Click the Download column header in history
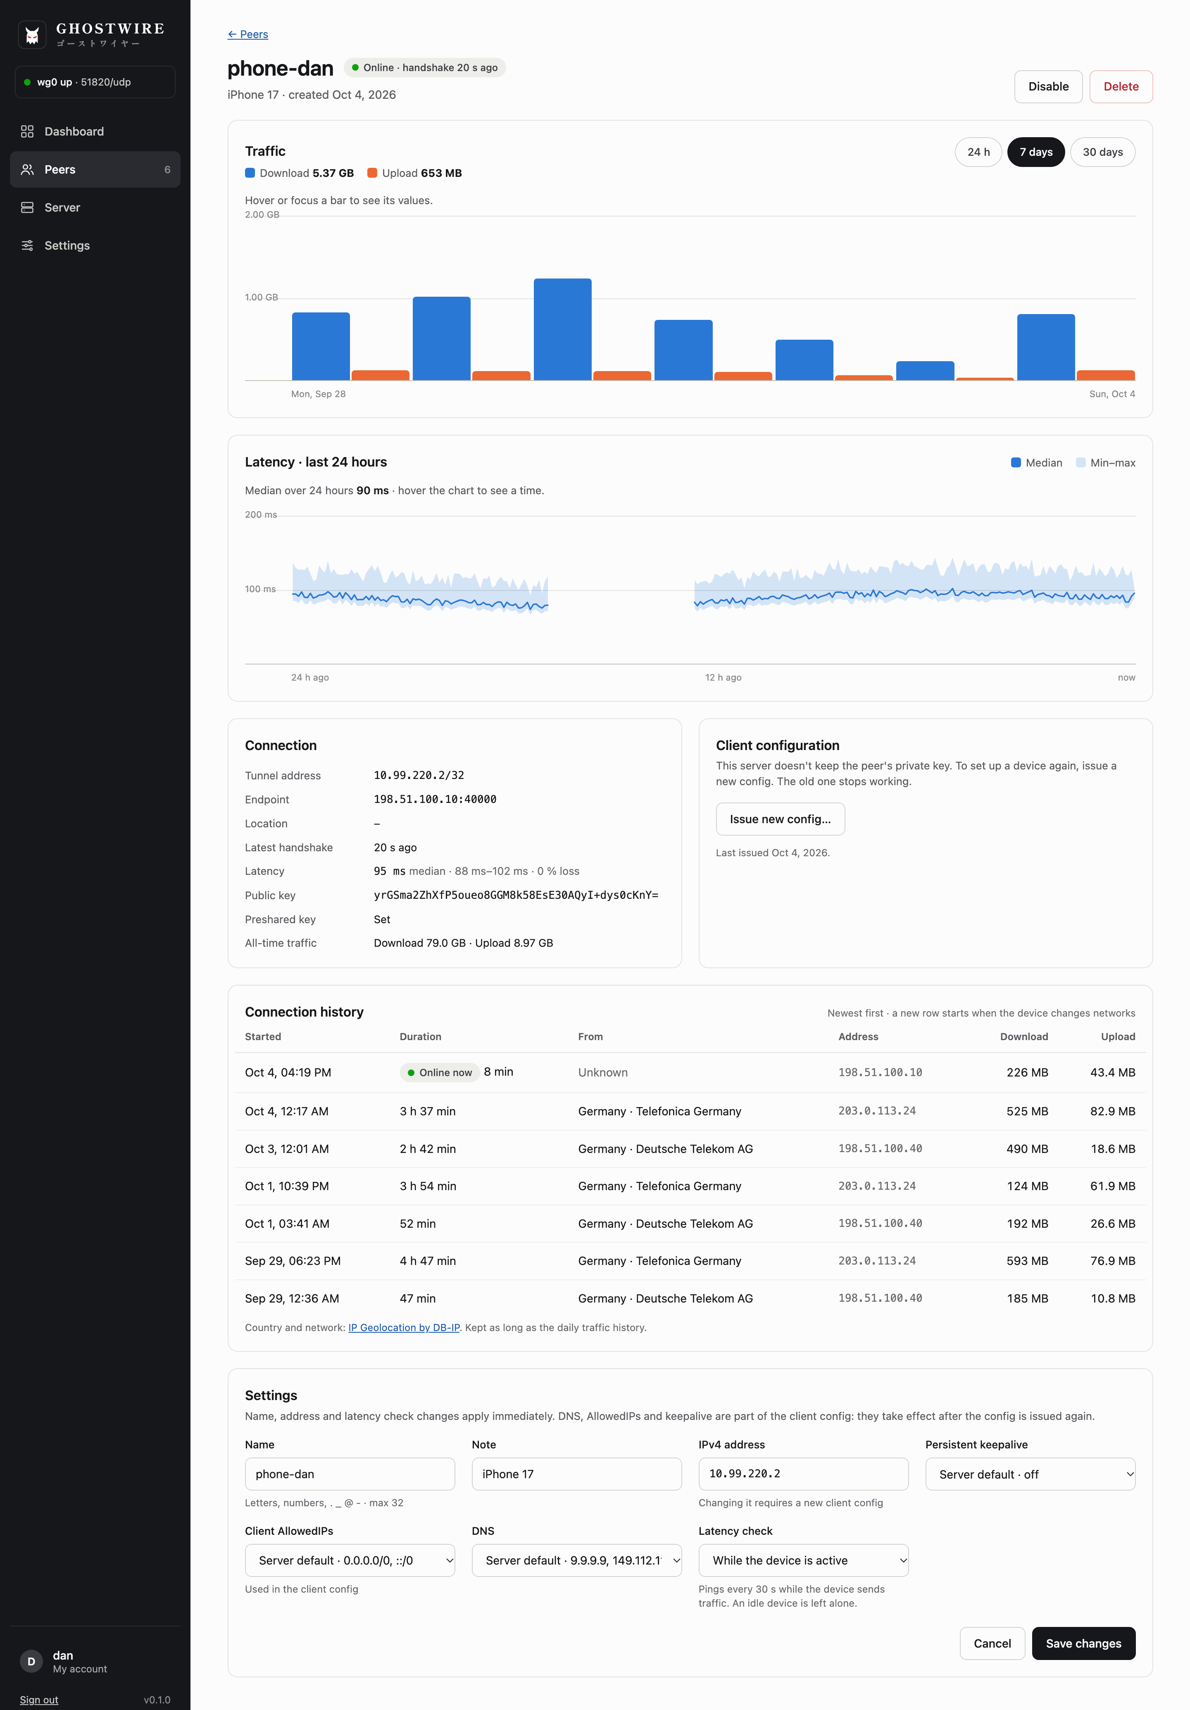The height and width of the screenshot is (1710, 1190). coord(1023,1037)
